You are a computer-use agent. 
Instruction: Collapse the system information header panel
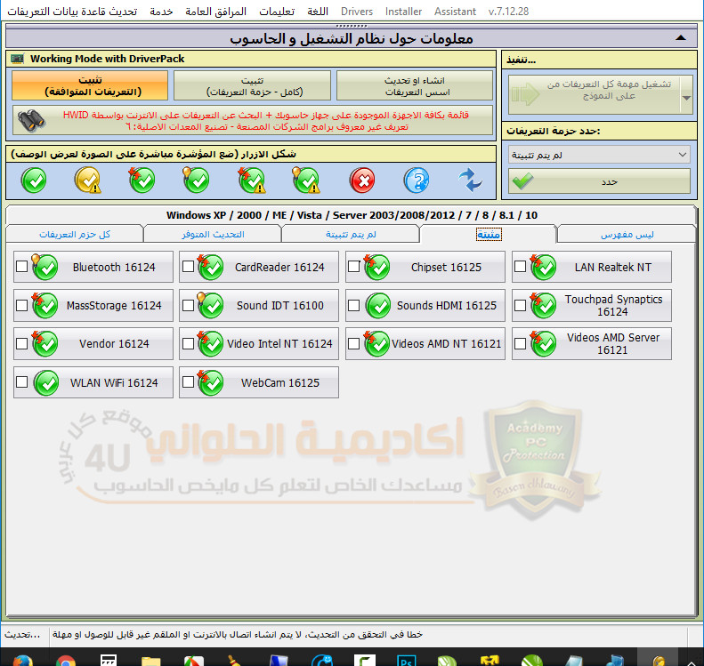(x=681, y=38)
